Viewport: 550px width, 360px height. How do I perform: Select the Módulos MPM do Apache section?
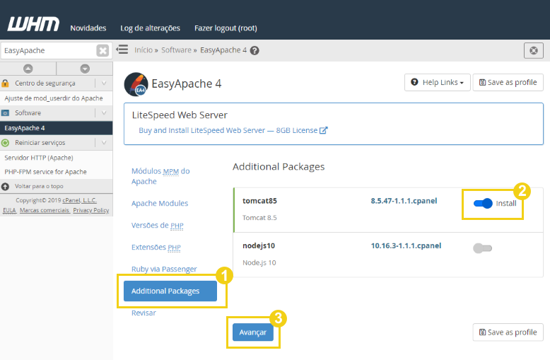[x=160, y=176]
